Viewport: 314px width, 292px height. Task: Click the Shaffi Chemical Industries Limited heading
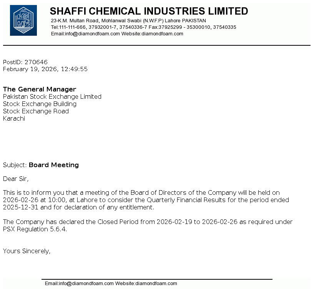149,11
